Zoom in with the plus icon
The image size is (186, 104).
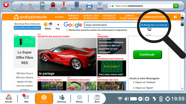[x=147, y=99]
